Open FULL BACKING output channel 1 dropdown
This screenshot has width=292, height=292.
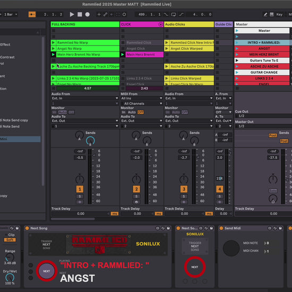point(85,126)
